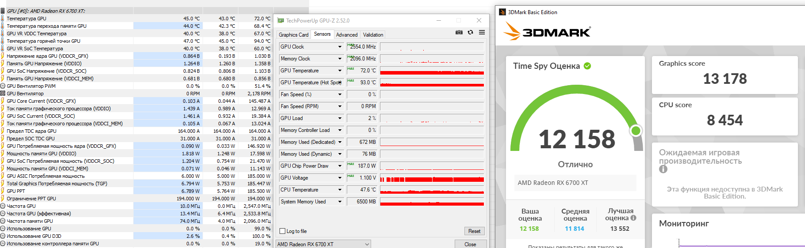Screen dimensions: 805x248
Task: Open the CPU Temperature sensor dropdown
Action: [x=340, y=190]
